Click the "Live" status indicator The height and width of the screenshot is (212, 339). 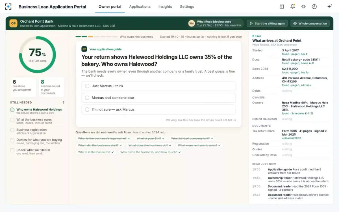pyautogui.click(x=257, y=36)
